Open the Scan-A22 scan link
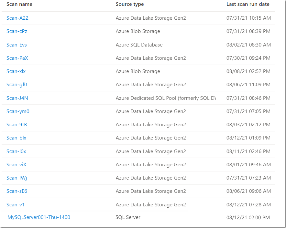286x228 pixels. [17, 18]
